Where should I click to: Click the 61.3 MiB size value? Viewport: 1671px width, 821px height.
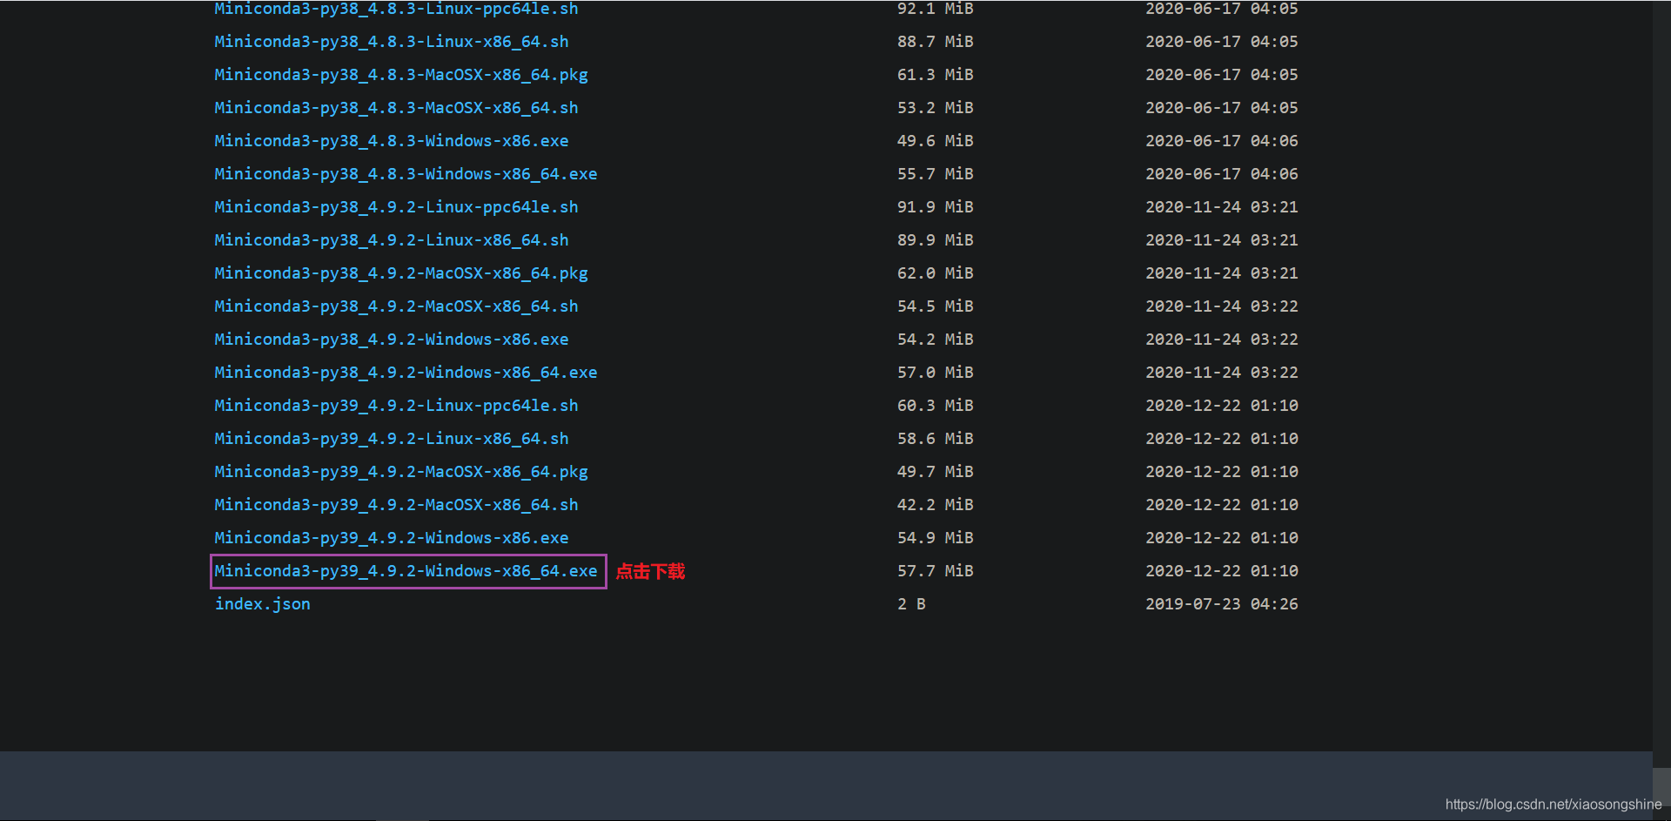click(936, 75)
